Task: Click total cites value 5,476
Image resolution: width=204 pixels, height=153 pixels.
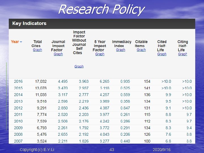Action: coord(42,134)
